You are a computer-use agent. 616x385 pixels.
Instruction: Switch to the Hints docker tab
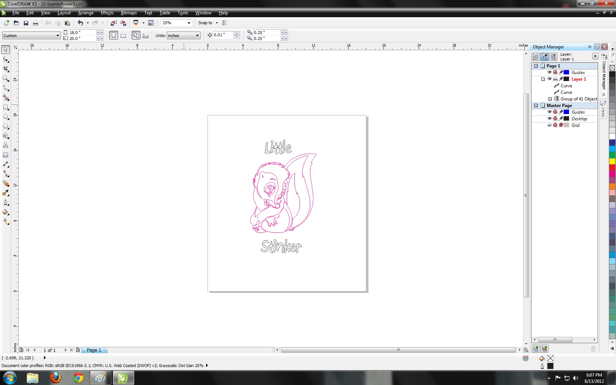click(603, 109)
